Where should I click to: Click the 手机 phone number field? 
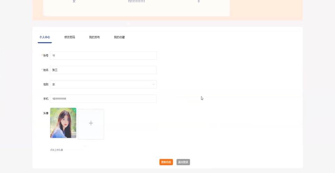pyautogui.click(x=103, y=99)
